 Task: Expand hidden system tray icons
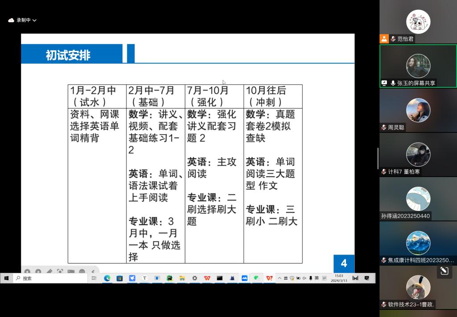tap(280, 278)
